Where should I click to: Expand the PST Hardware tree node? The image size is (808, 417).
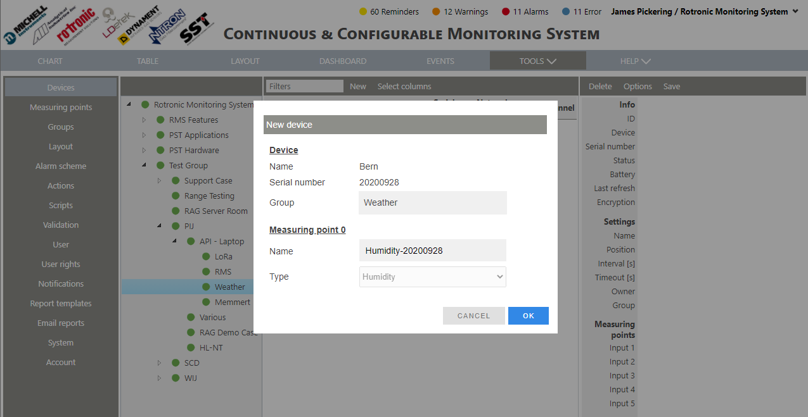click(144, 150)
